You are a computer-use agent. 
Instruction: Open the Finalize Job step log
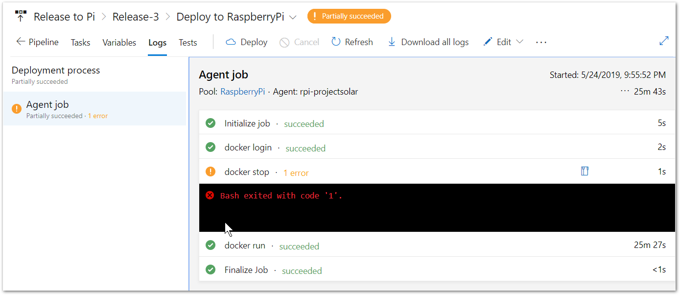coord(437,270)
